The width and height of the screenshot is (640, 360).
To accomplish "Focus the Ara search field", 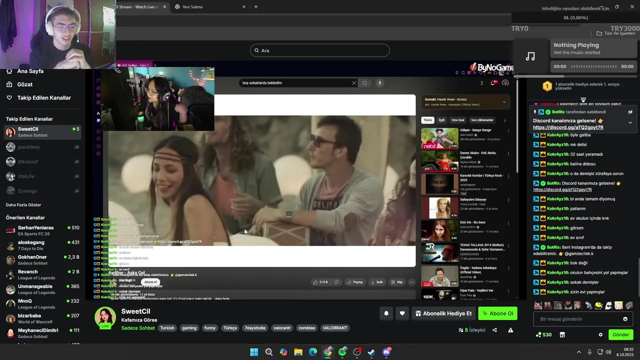I will (x=320, y=50).
